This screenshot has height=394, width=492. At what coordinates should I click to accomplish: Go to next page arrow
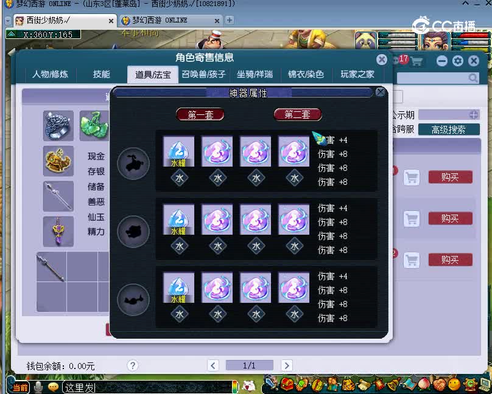coord(286,365)
